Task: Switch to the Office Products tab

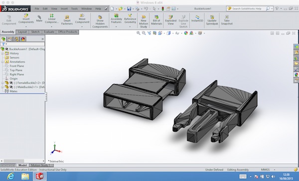Action: pos(67,32)
